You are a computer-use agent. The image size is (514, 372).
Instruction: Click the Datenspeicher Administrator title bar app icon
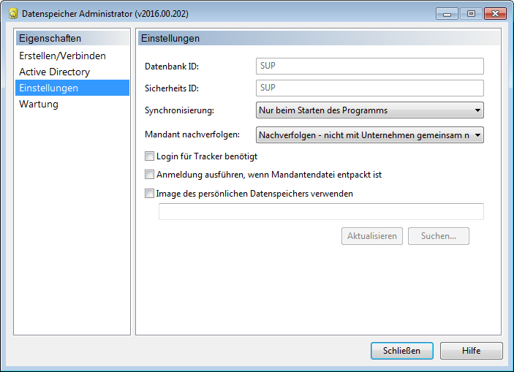[x=12, y=14]
